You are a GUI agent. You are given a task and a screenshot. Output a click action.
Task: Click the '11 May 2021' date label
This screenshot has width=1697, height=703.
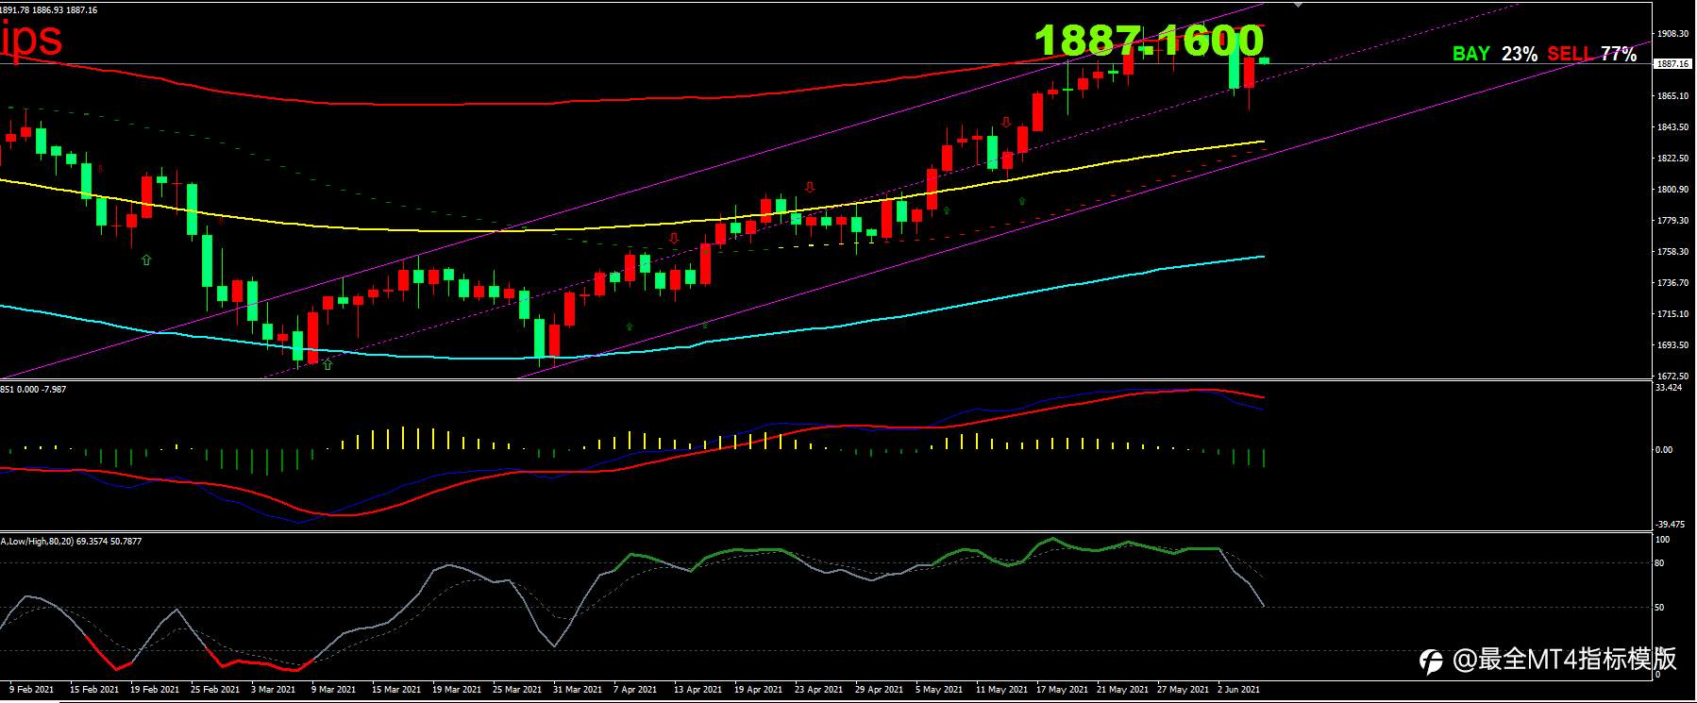[1001, 690]
